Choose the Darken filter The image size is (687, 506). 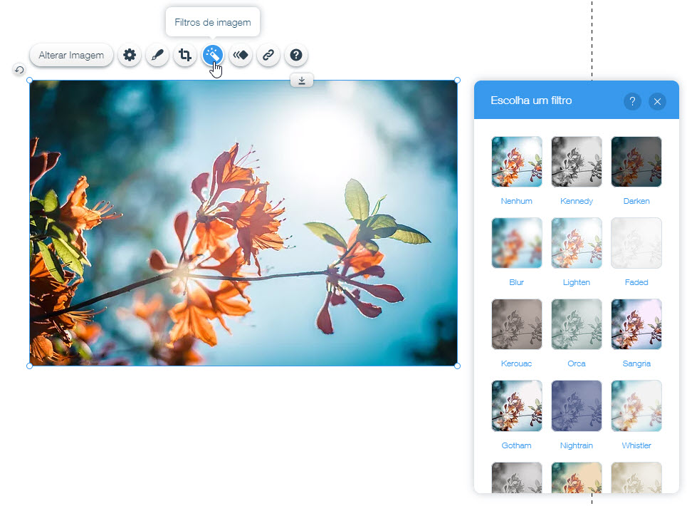pos(636,162)
